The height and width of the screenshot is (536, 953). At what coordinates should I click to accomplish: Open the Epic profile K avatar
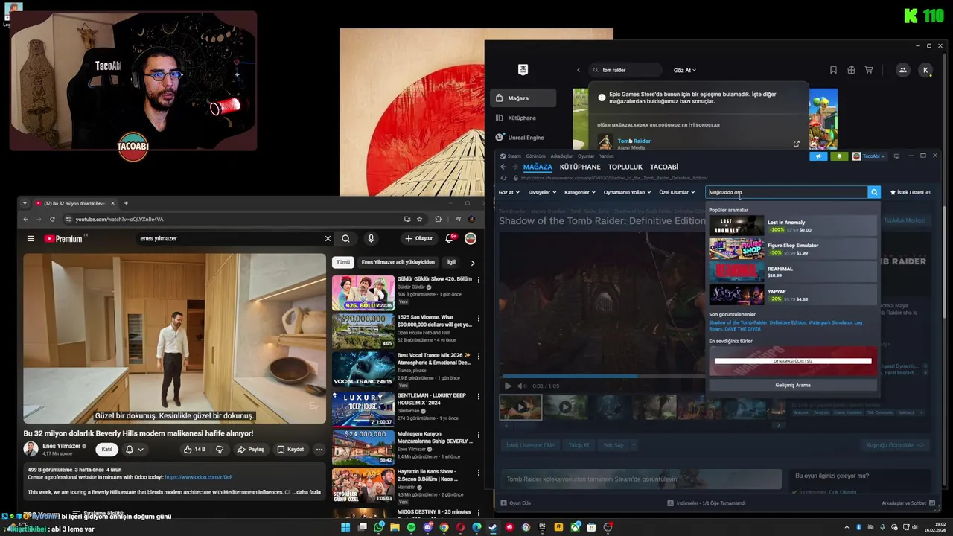tap(925, 70)
